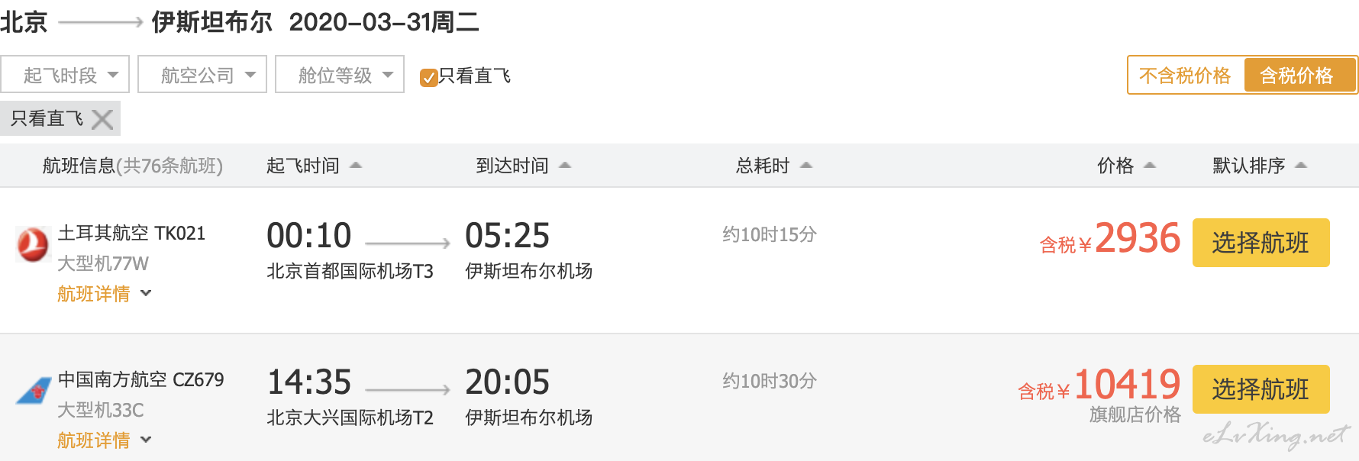Image resolution: width=1359 pixels, height=461 pixels.
Task: Sort by 到达时间 arrow icon
Action: tap(565, 165)
